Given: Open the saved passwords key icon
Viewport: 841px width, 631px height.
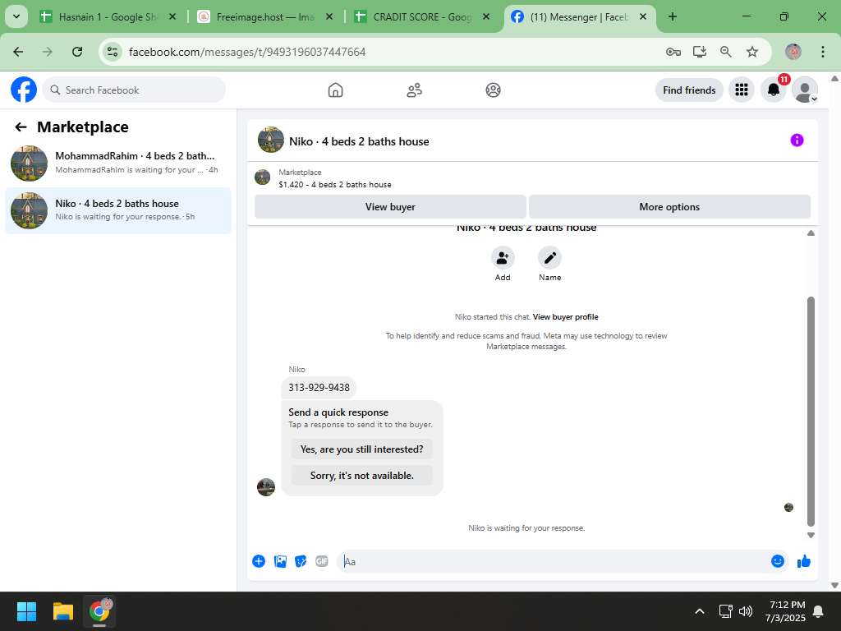Looking at the screenshot, I should coord(673,52).
